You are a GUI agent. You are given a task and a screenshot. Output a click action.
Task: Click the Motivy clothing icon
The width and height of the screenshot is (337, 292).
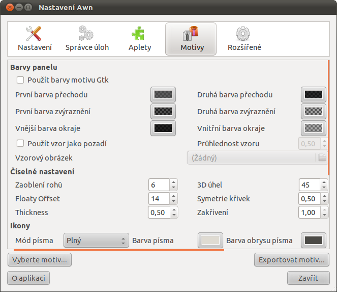point(191,34)
